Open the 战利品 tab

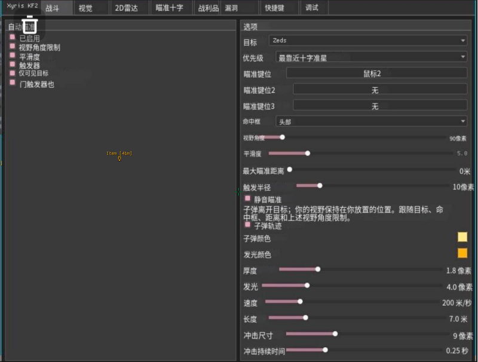[208, 8]
